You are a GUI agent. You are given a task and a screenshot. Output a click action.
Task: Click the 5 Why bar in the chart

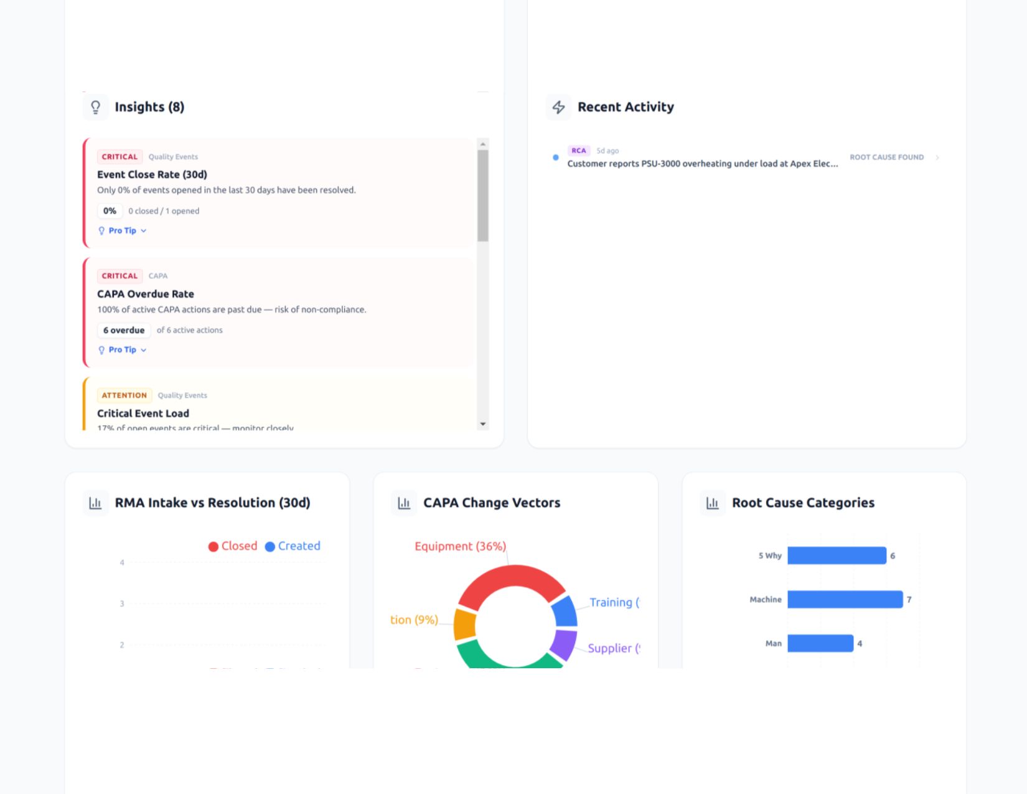[x=837, y=555]
